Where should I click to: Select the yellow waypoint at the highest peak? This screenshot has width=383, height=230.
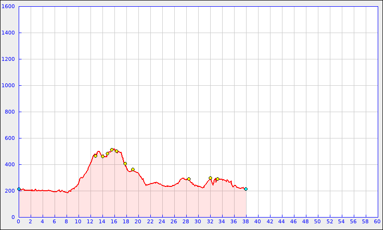(x=112, y=149)
